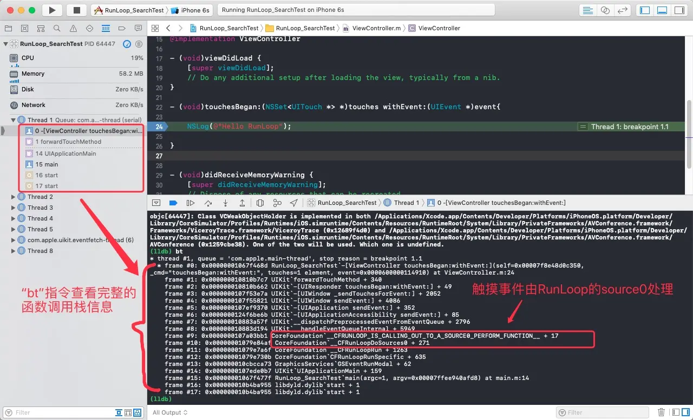Go forward in editor history
Screen dimensions: 693x420
click(x=181, y=28)
